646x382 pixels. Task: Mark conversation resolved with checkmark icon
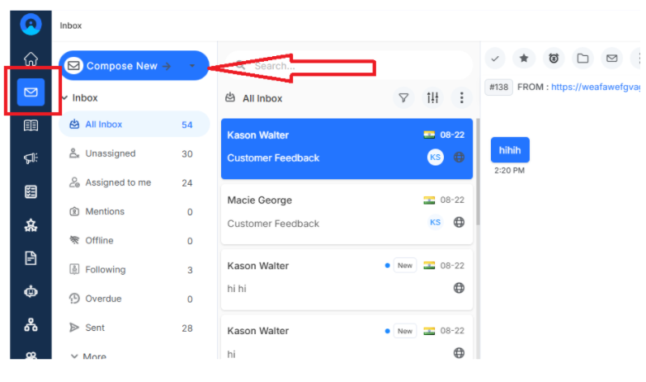(x=495, y=59)
